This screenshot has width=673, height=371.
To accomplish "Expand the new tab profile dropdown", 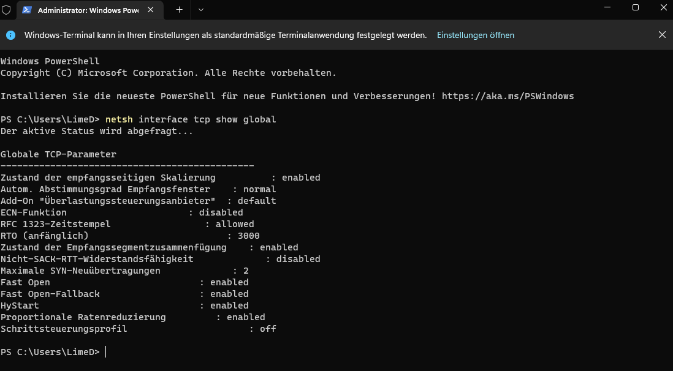I will click(x=201, y=10).
